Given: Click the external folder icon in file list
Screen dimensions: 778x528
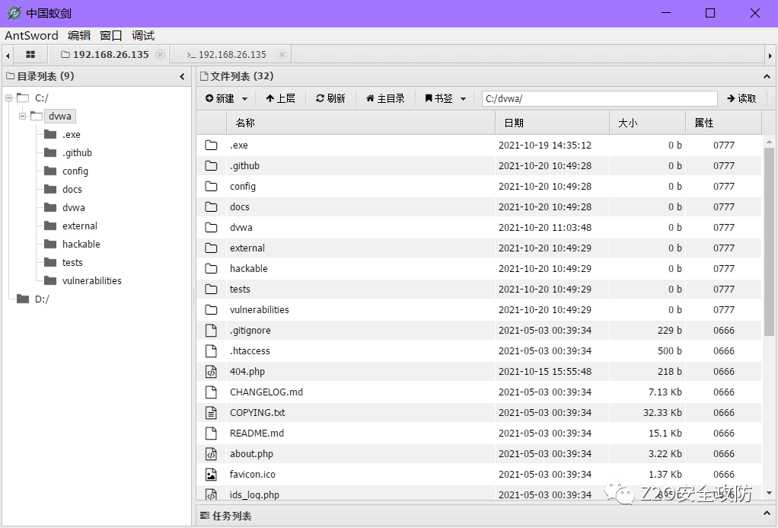Looking at the screenshot, I should pos(212,248).
